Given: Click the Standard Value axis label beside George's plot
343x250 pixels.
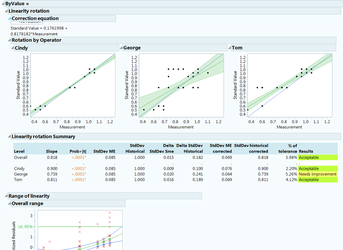Looking at the screenshot, I should point(127,85).
